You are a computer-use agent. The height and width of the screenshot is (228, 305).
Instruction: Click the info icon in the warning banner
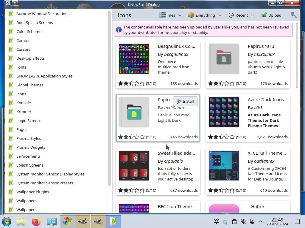click(x=119, y=30)
